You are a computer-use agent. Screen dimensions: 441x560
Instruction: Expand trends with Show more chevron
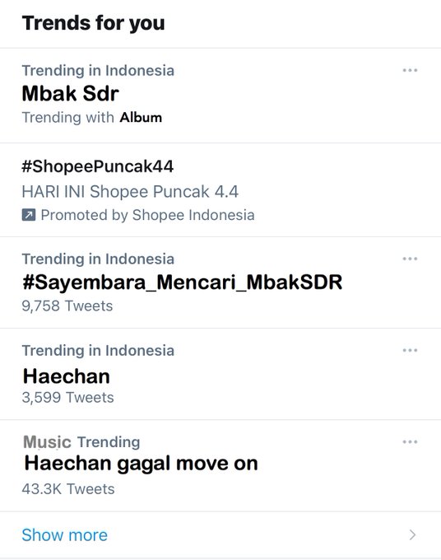coord(412,534)
